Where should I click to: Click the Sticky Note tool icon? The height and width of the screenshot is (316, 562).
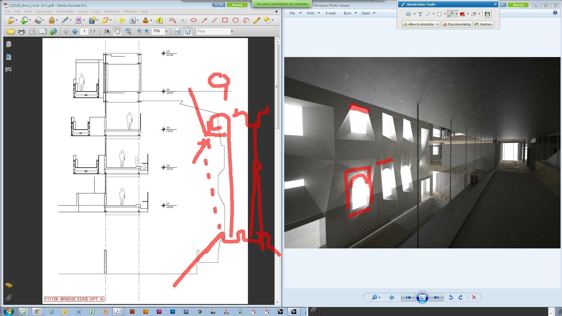click(121, 20)
